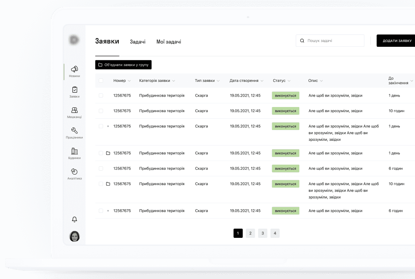The height and width of the screenshot is (279, 415).
Task: Click виконується status badge in the seventh row
Action: click(285, 211)
